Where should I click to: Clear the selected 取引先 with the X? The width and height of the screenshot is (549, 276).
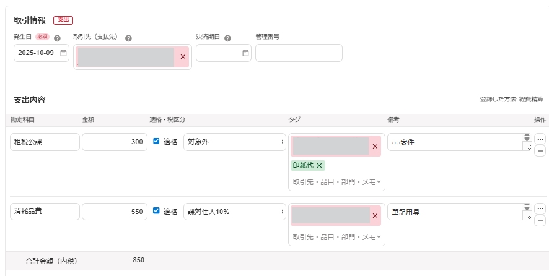click(183, 57)
